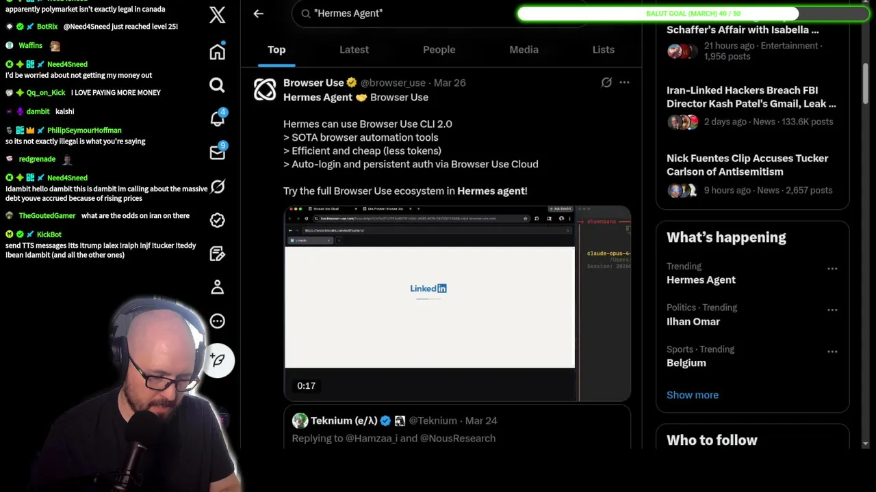Click Waffins username in chat
The image size is (876, 492).
[x=31, y=46]
